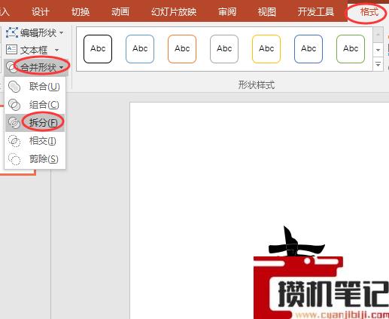The image size is (389, 319).
Task: Click the Edit Shape (编辑形状) icon
Action: coord(12,32)
